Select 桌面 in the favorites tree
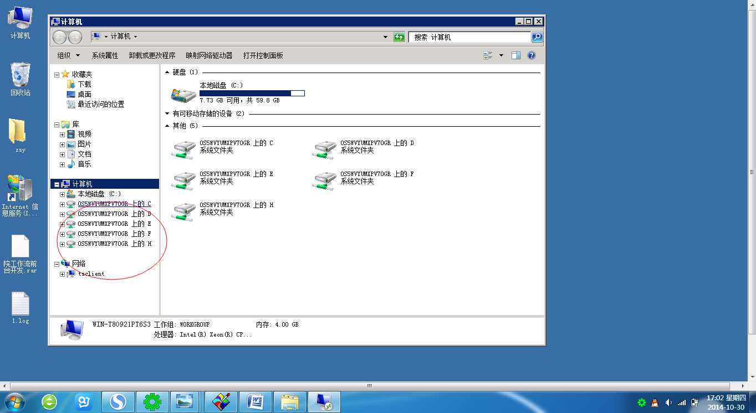Viewport: 756px width, 413px height. (84, 95)
